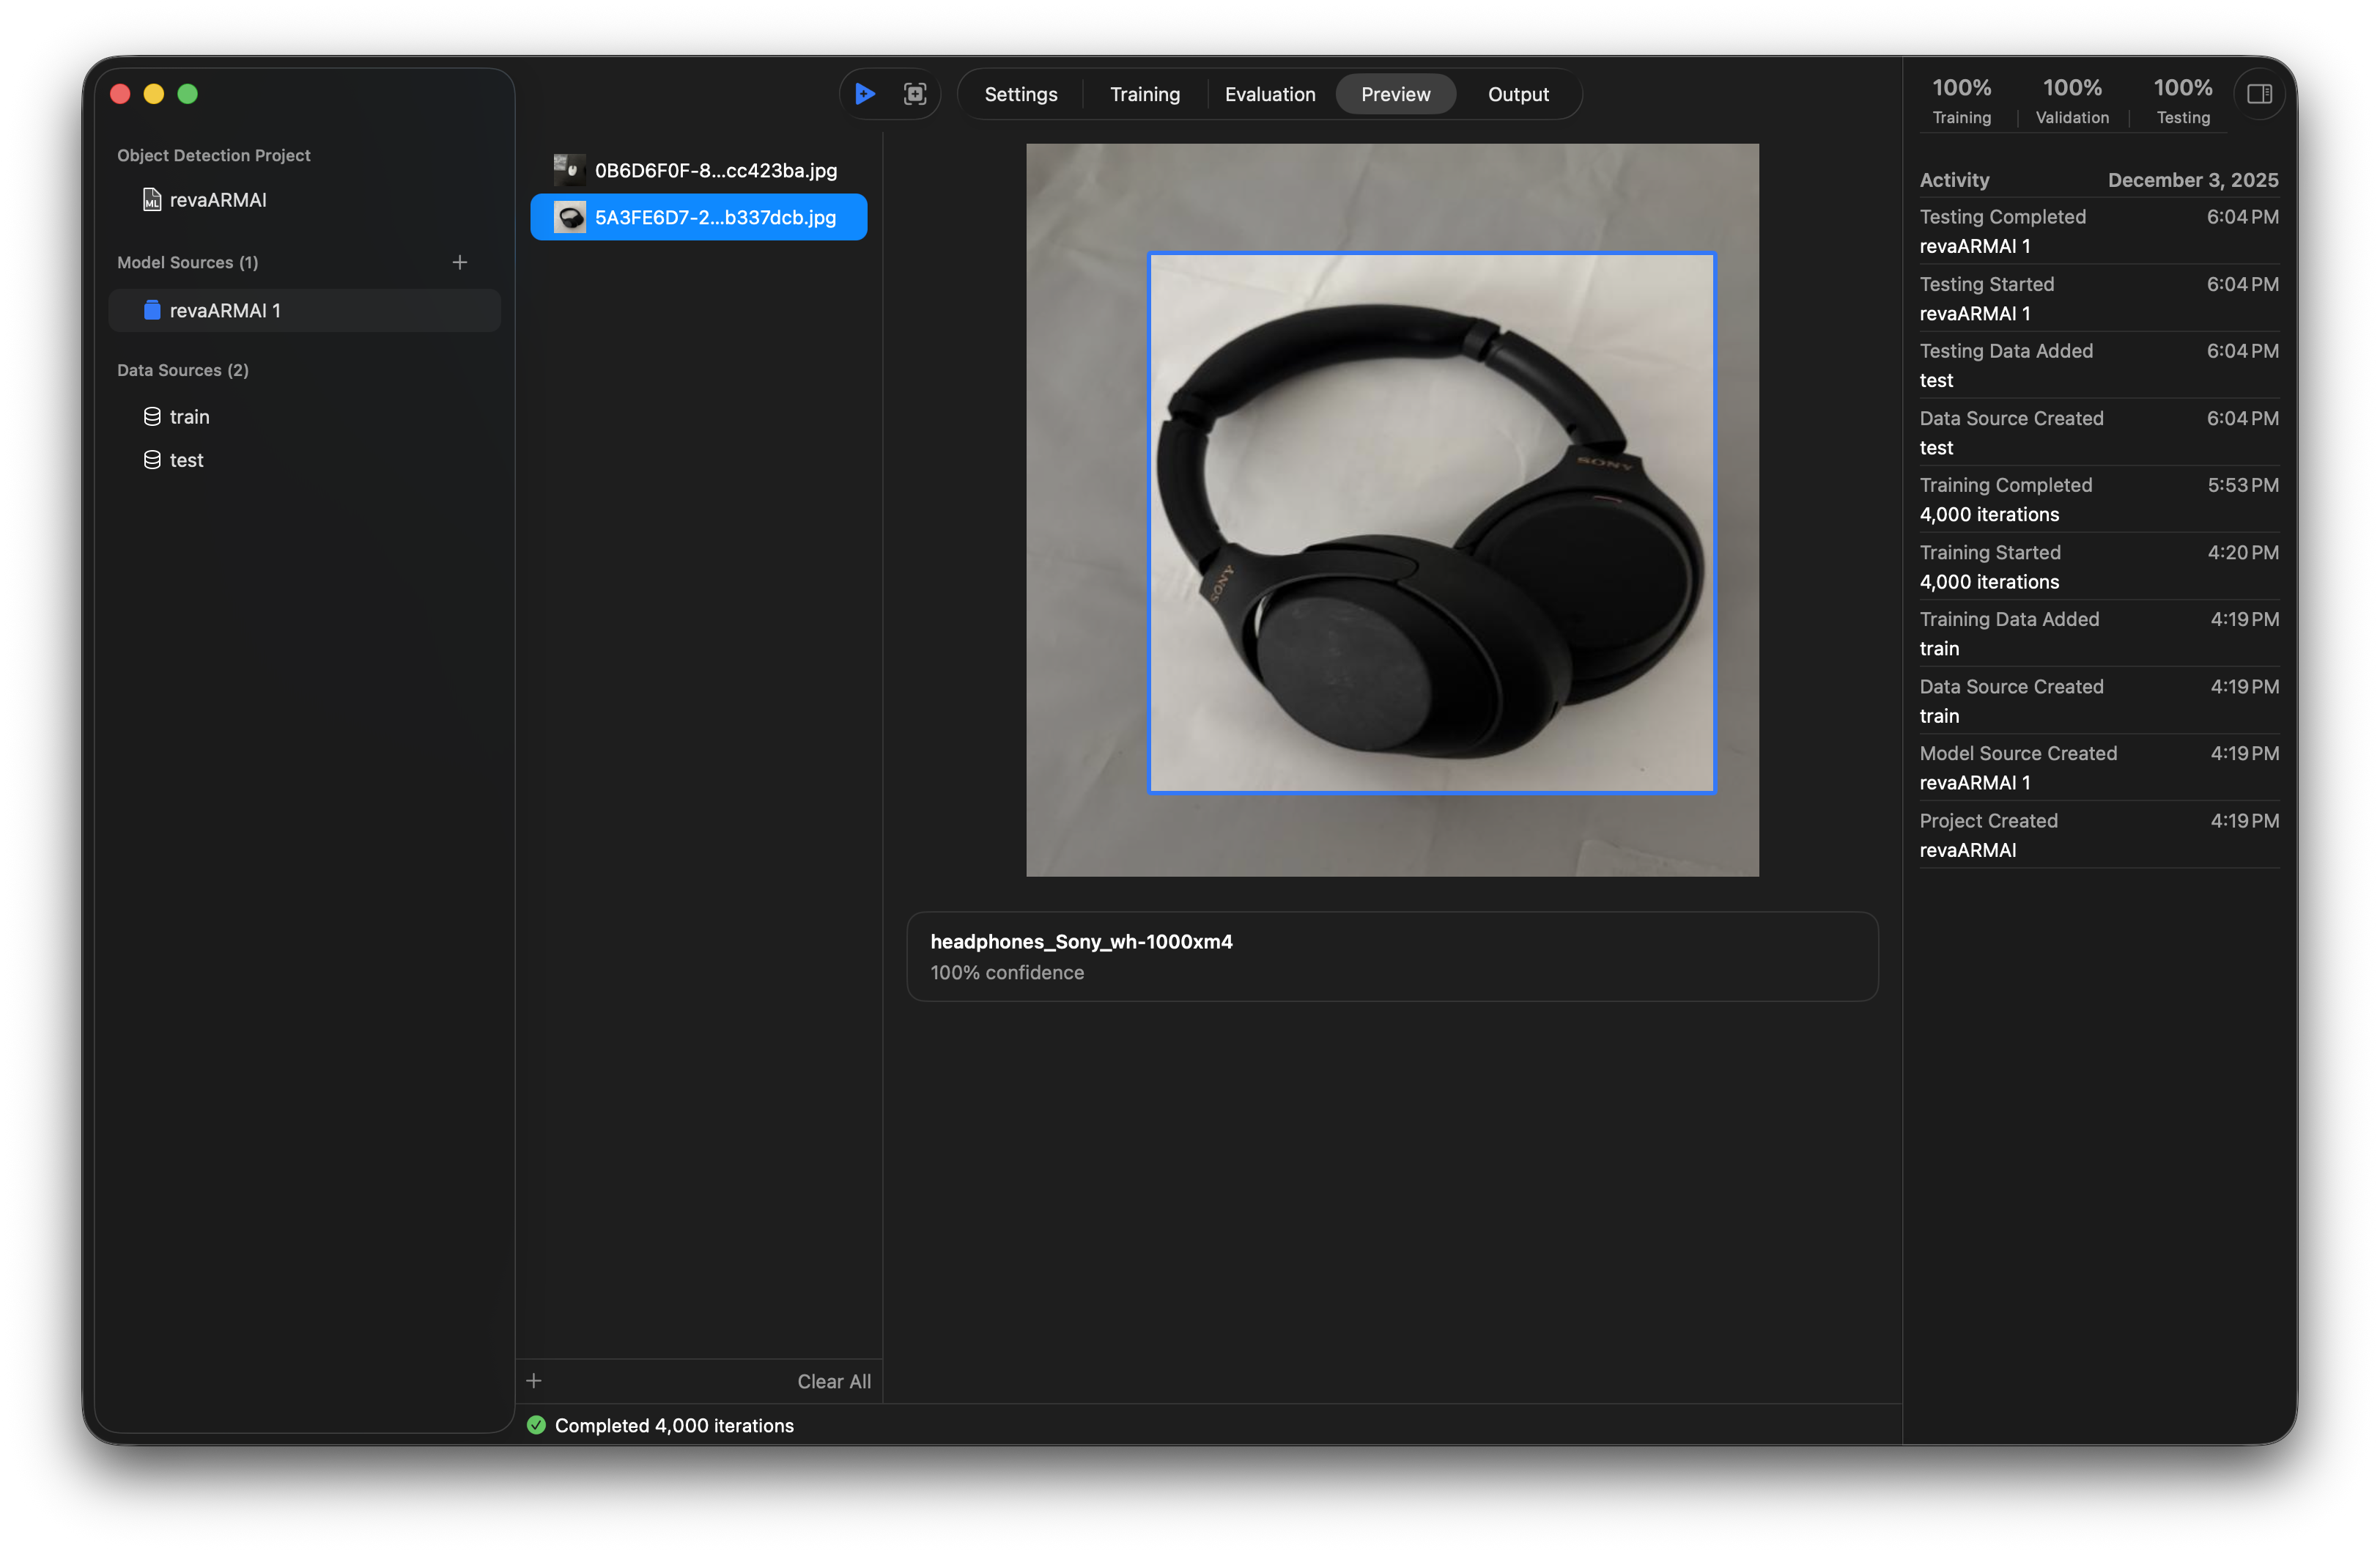
Task: Click the Project Created activity entry
Action: [x=2099, y=834]
